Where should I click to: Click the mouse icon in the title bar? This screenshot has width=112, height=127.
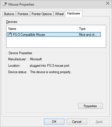(5, 4)
